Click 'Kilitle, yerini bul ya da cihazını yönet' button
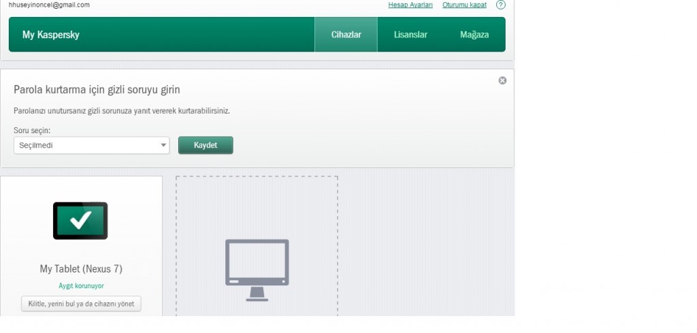This screenshot has width=697, height=333. coord(81,304)
